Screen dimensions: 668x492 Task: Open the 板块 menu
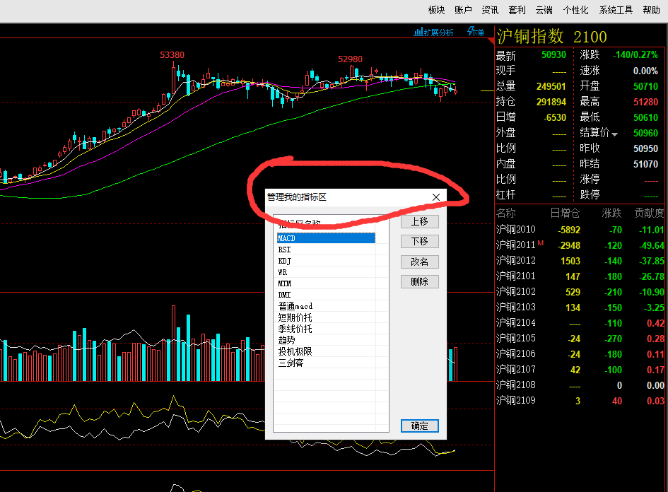[x=436, y=10]
